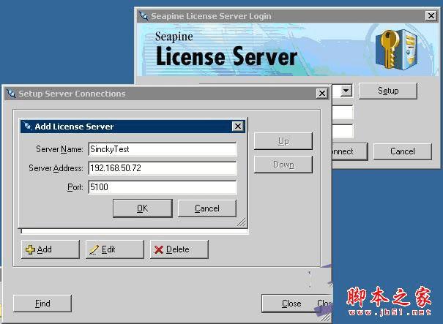The height and width of the screenshot is (324, 443).
Task: Close the Setup Server Connections window
Action: coord(322,93)
